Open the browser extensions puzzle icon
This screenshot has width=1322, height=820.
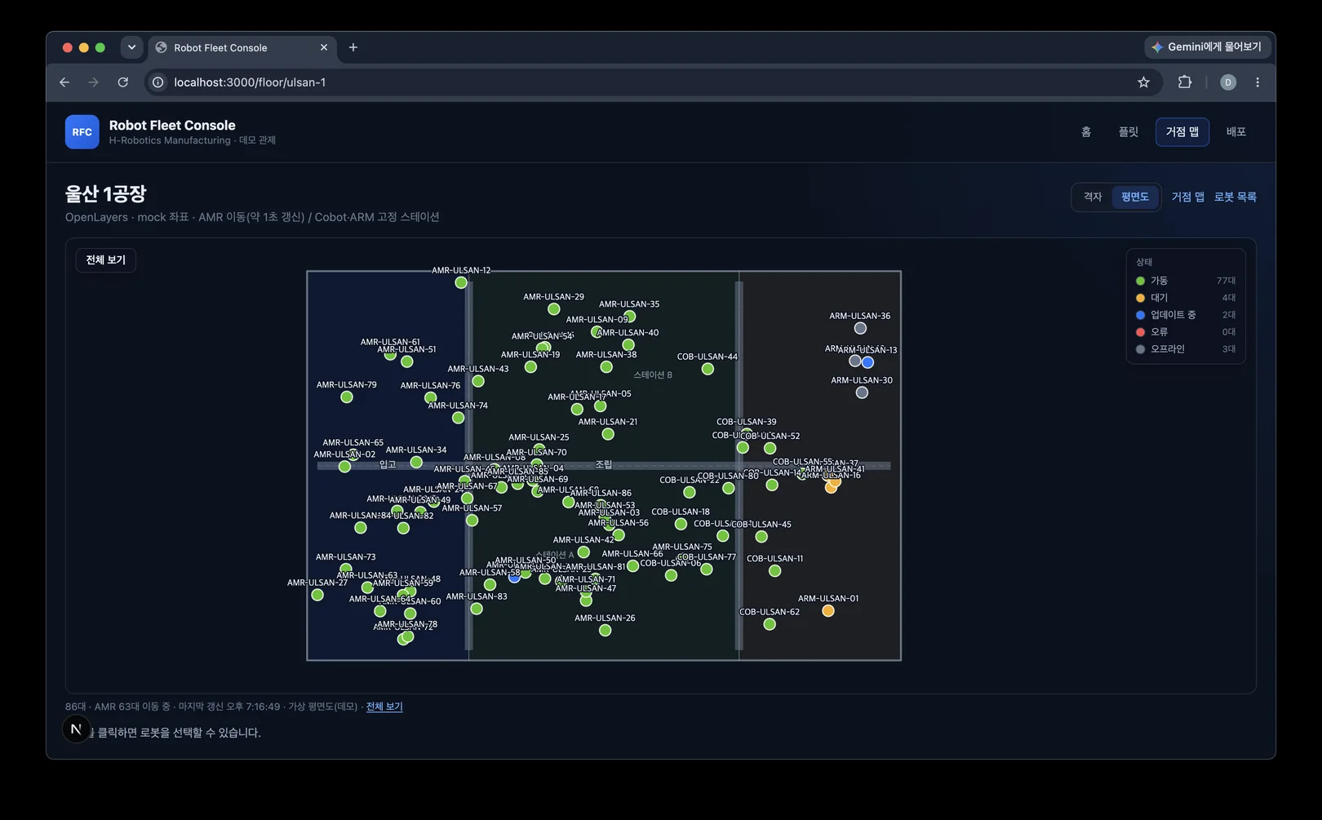1185,82
